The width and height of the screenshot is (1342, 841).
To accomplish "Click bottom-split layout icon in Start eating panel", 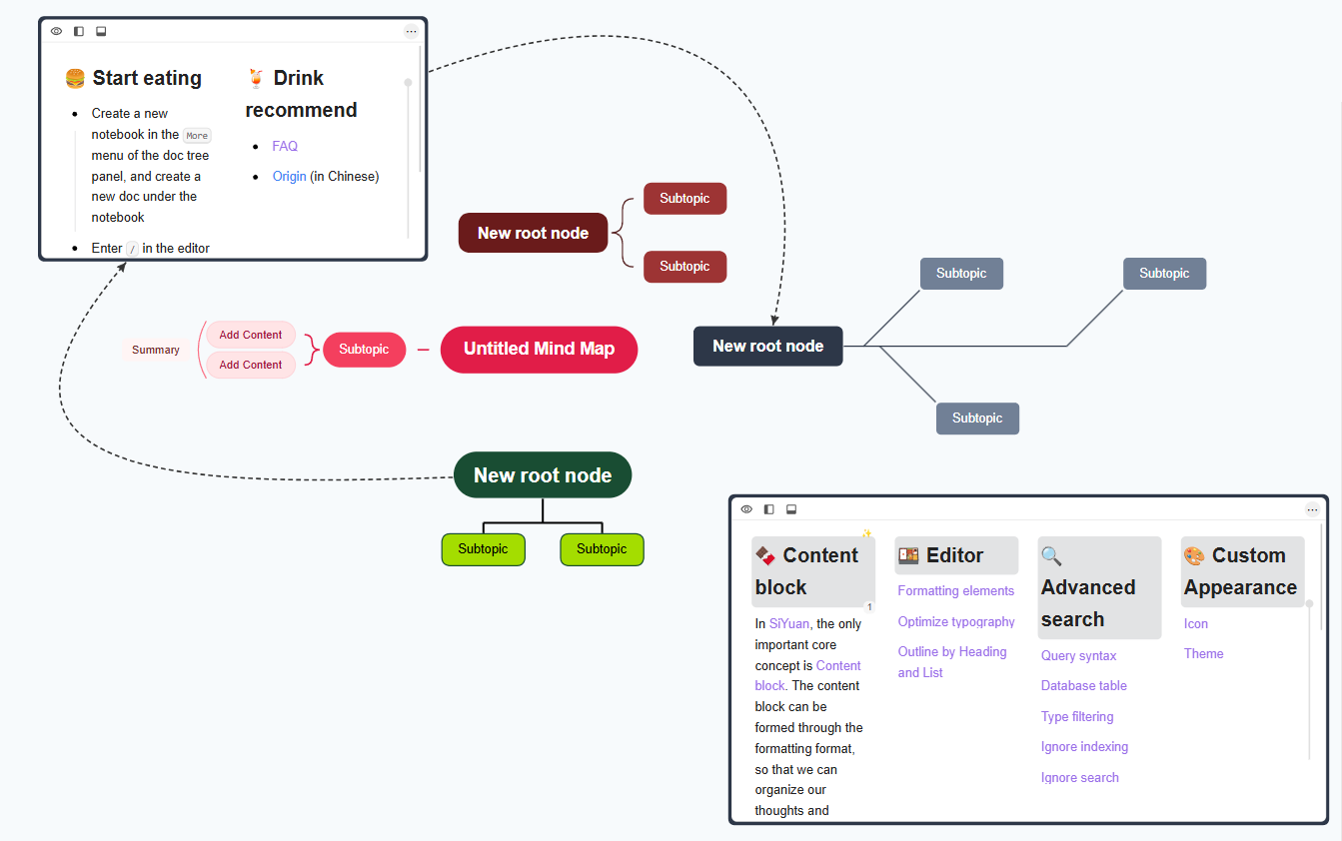I will coord(101,31).
